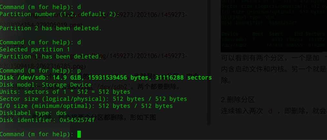Click the dim "Disklabel type: dos" in top-right image
Image resolution: width=327 pixels, height=140 pixels.
pyautogui.click(x=248, y=17)
